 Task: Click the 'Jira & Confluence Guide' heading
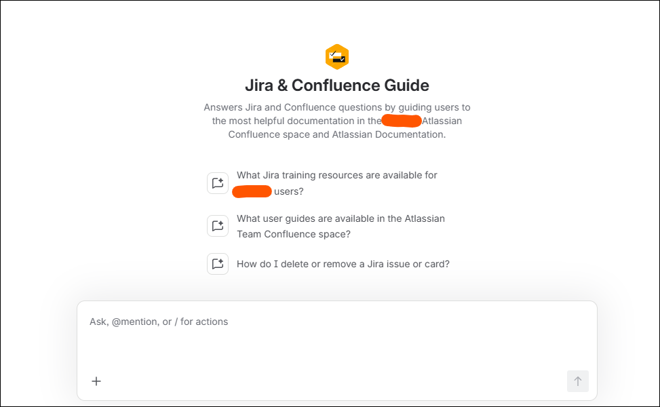point(336,85)
